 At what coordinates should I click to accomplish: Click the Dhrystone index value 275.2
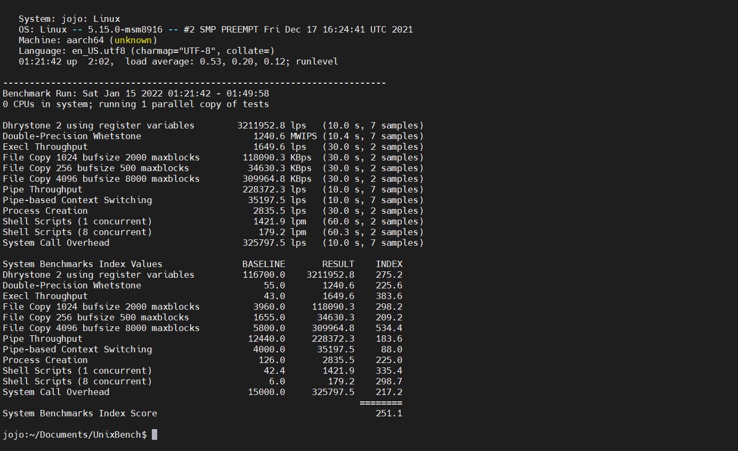(x=388, y=275)
